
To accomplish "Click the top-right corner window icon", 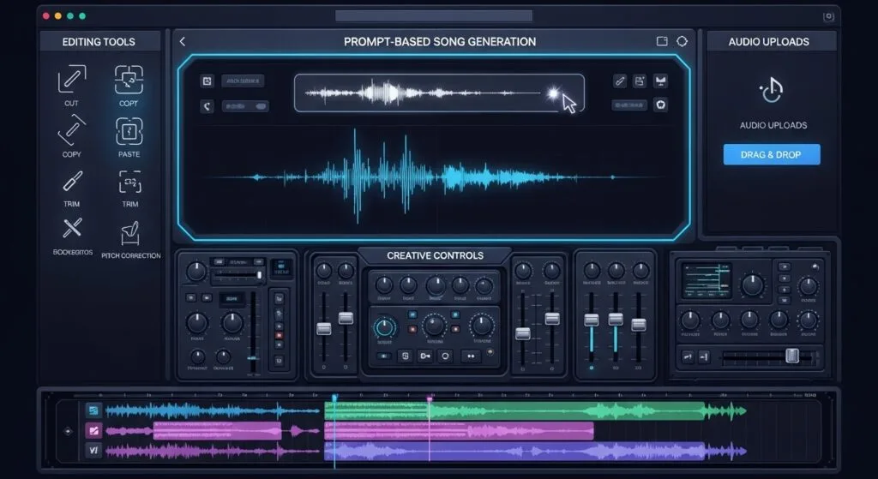I will coord(829,17).
